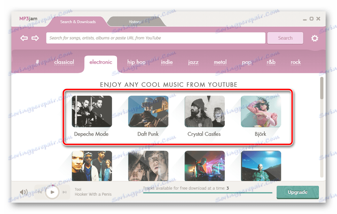Click the Search button
The width and height of the screenshot is (337, 214).
285,38
